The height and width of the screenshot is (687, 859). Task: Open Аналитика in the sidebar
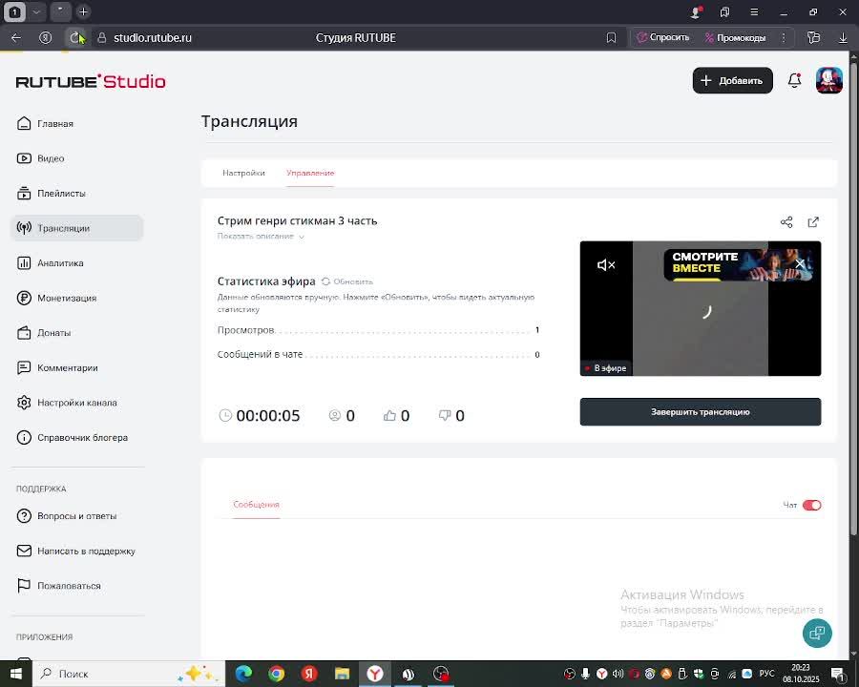pos(50,263)
